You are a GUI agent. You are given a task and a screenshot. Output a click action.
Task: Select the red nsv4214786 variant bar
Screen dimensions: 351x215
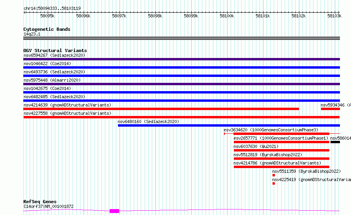[x=281, y=167]
